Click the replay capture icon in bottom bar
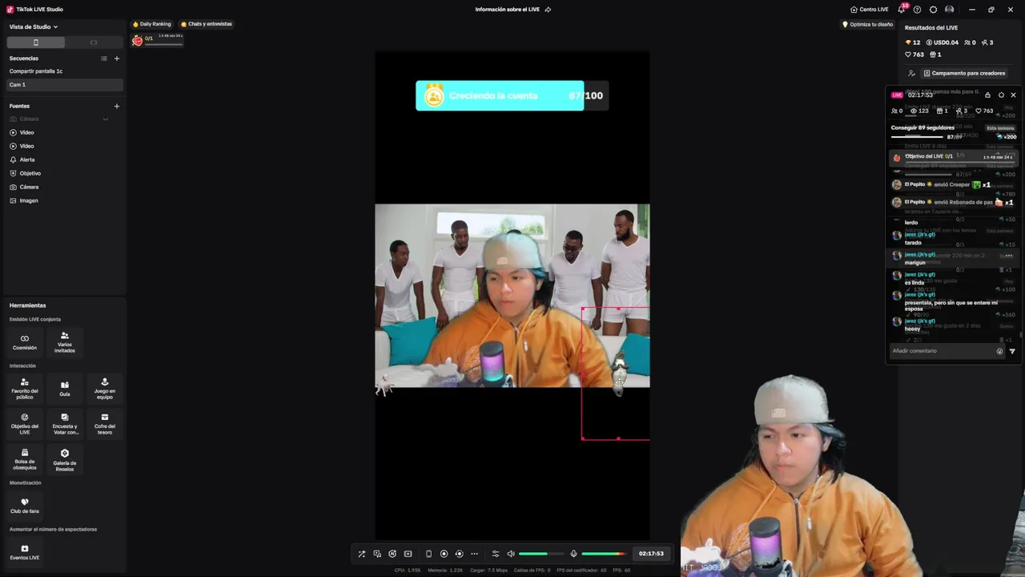Screen dimensions: 1025x577 coord(459,554)
